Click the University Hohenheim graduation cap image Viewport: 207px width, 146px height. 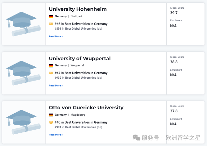point(24,24)
